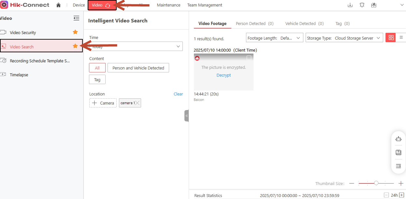Unfavorite Video Security star
Screen dimensions: 406x199
pyautogui.click(x=75, y=32)
